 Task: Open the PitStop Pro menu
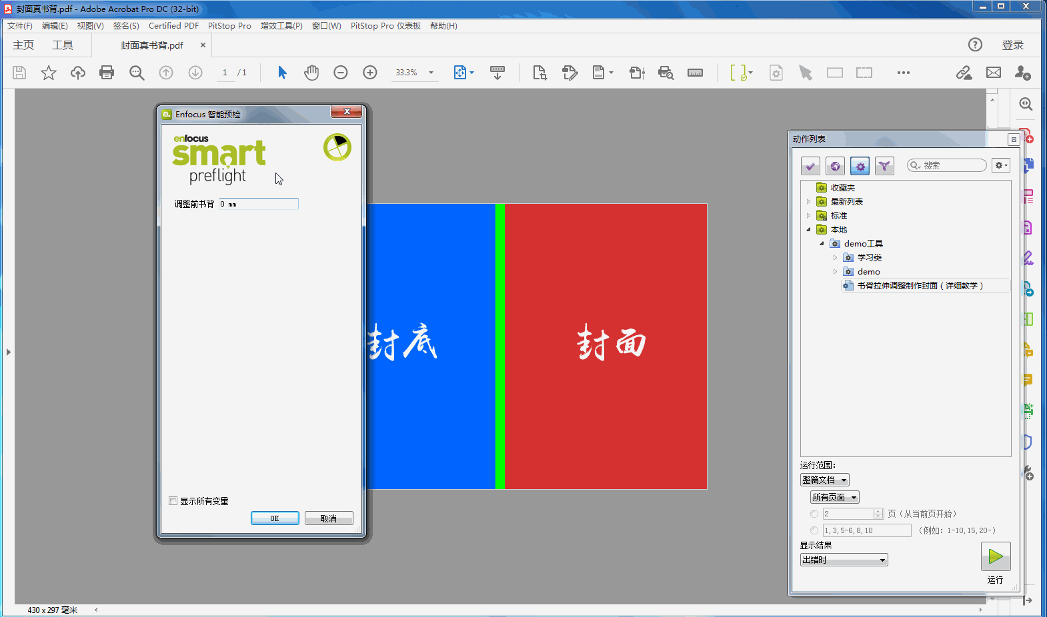[229, 26]
